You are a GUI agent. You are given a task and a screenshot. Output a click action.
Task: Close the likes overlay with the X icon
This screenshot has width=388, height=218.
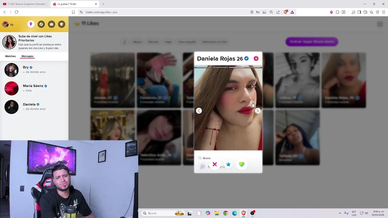[380, 24]
